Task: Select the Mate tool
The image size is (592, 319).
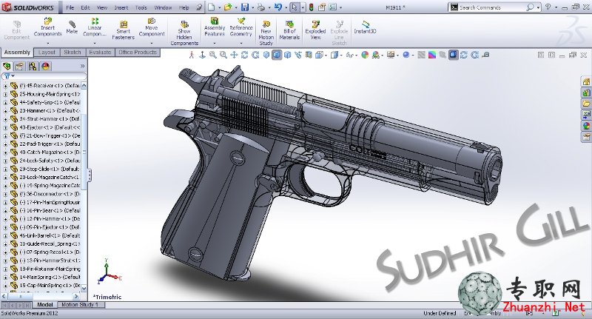Action: (72, 27)
